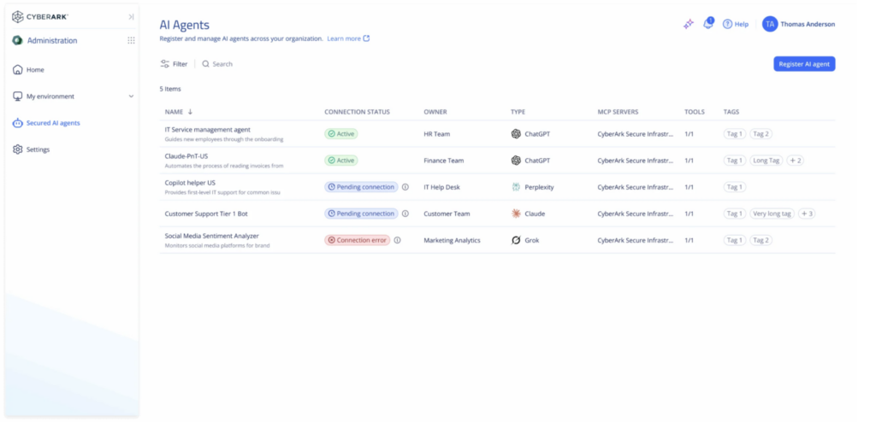Click Finance Team owner cell
The height and width of the screenshot is (422, 876).
pos(444,161)
